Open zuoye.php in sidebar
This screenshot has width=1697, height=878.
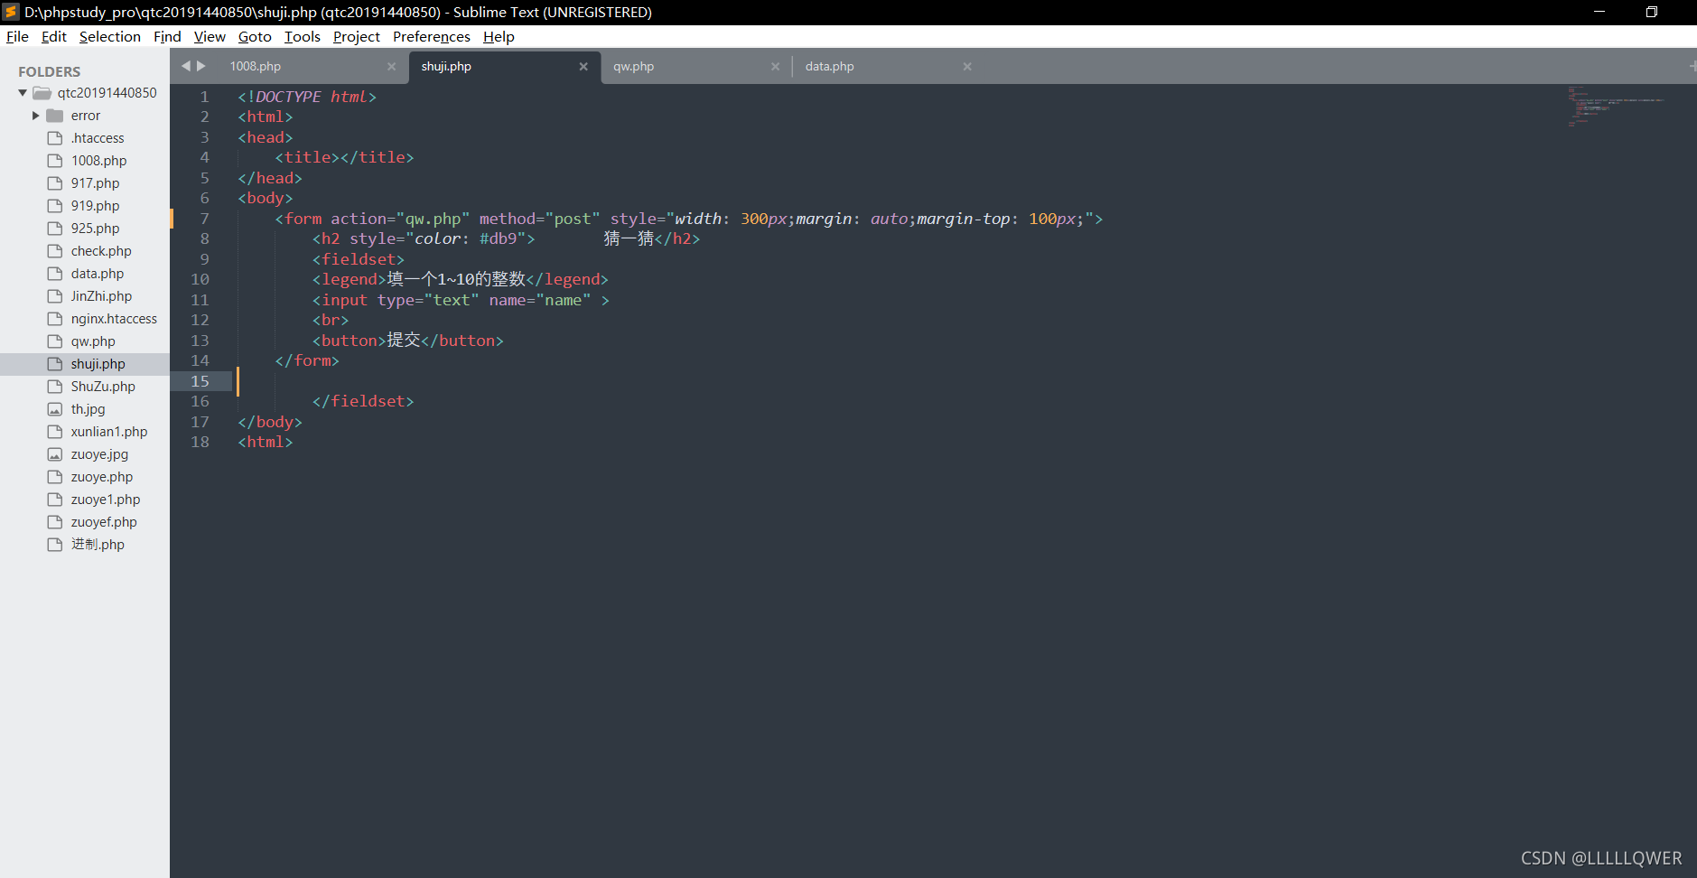coord(102,476)
